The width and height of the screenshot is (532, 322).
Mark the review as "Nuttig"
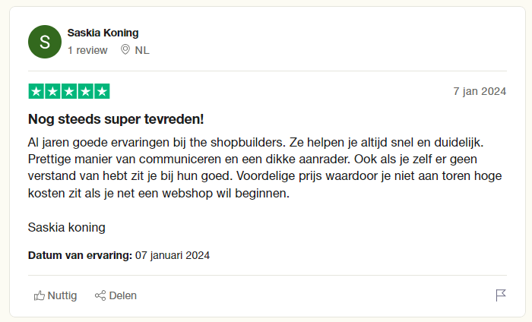62,295
